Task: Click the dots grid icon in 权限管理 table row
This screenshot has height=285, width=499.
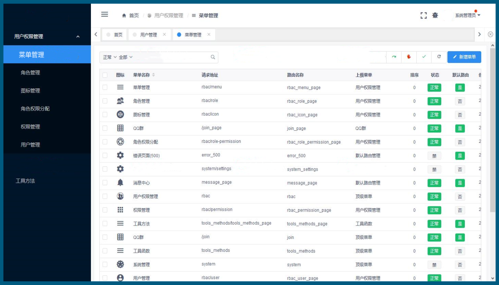Action: tap(120, 210)
